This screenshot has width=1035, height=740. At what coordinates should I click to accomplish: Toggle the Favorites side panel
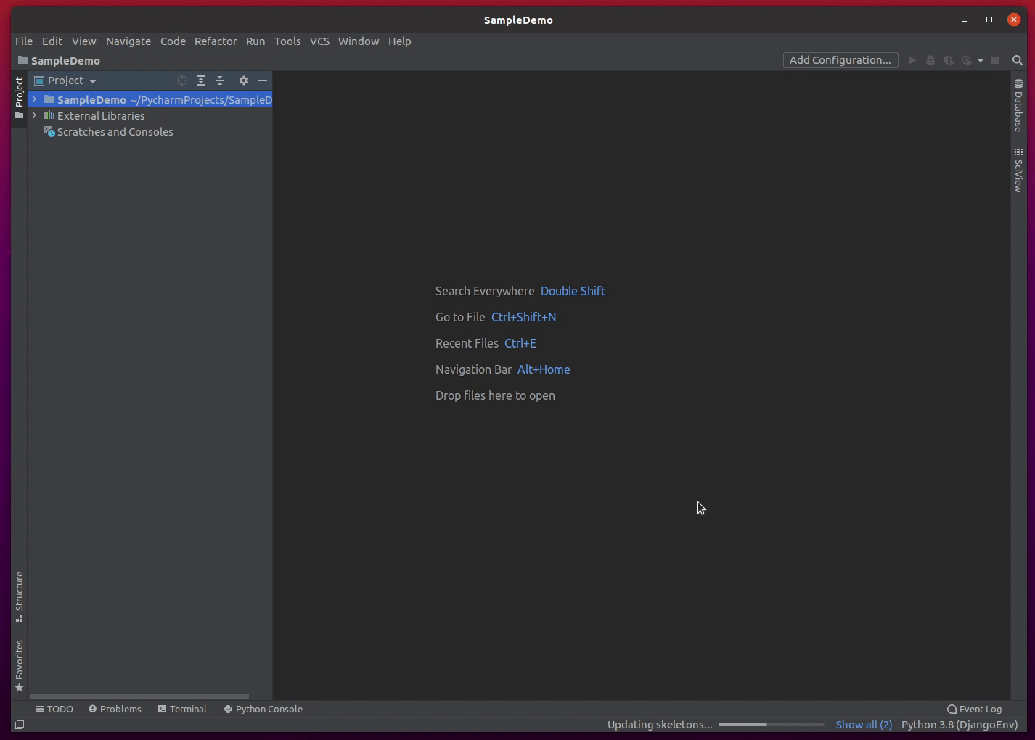[19, 662]
